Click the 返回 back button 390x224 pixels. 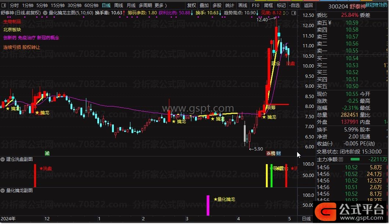click(x=308, y=5)
